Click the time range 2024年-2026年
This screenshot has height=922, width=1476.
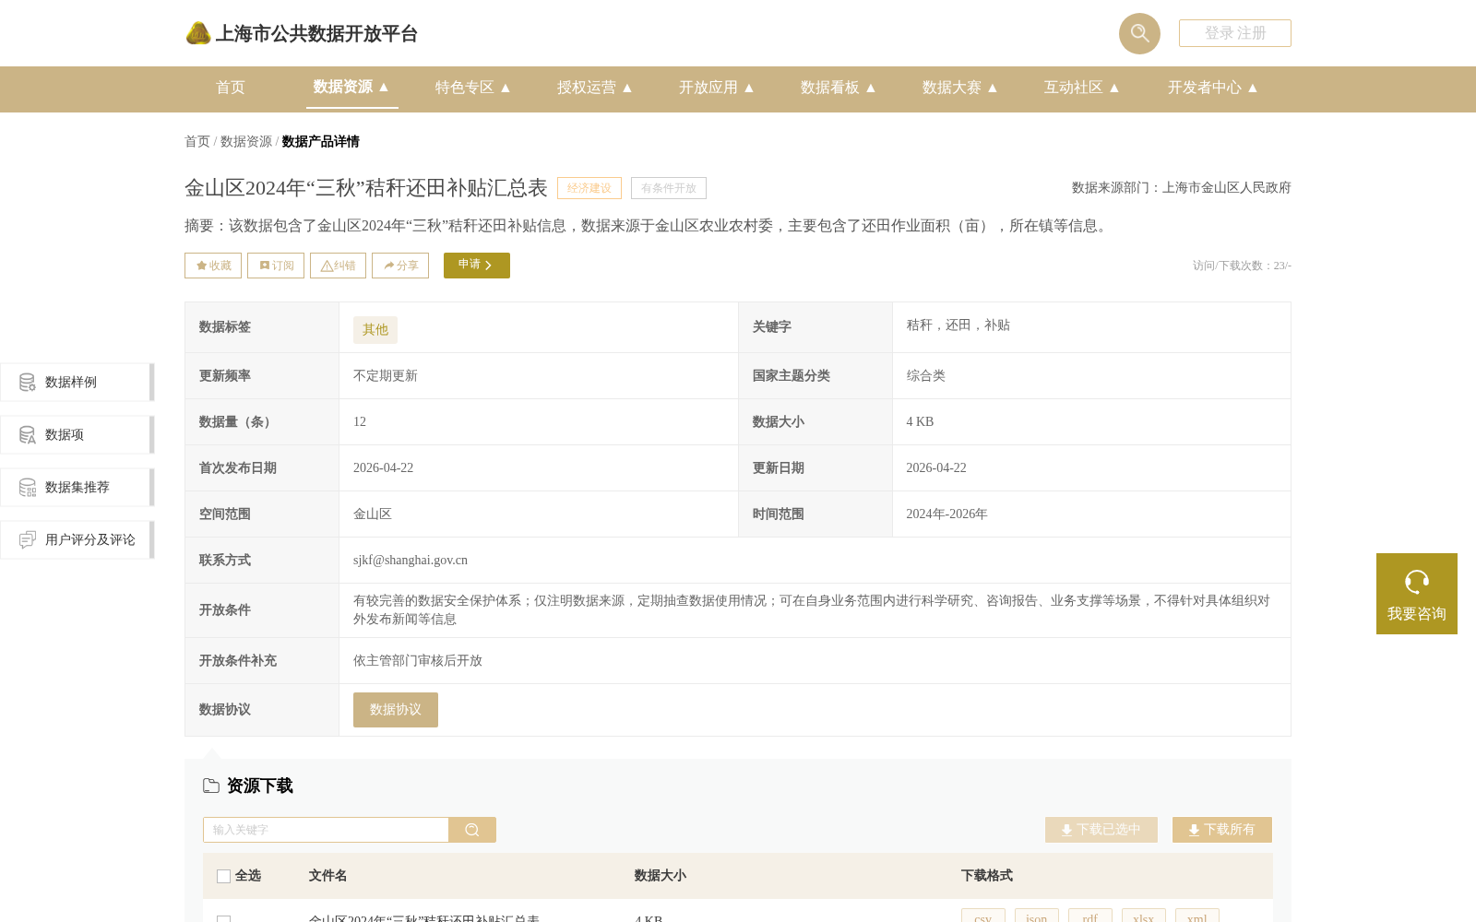tap(946, 514)
